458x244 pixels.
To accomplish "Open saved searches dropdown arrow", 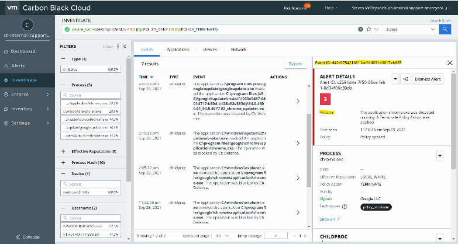I will [377, 29].
